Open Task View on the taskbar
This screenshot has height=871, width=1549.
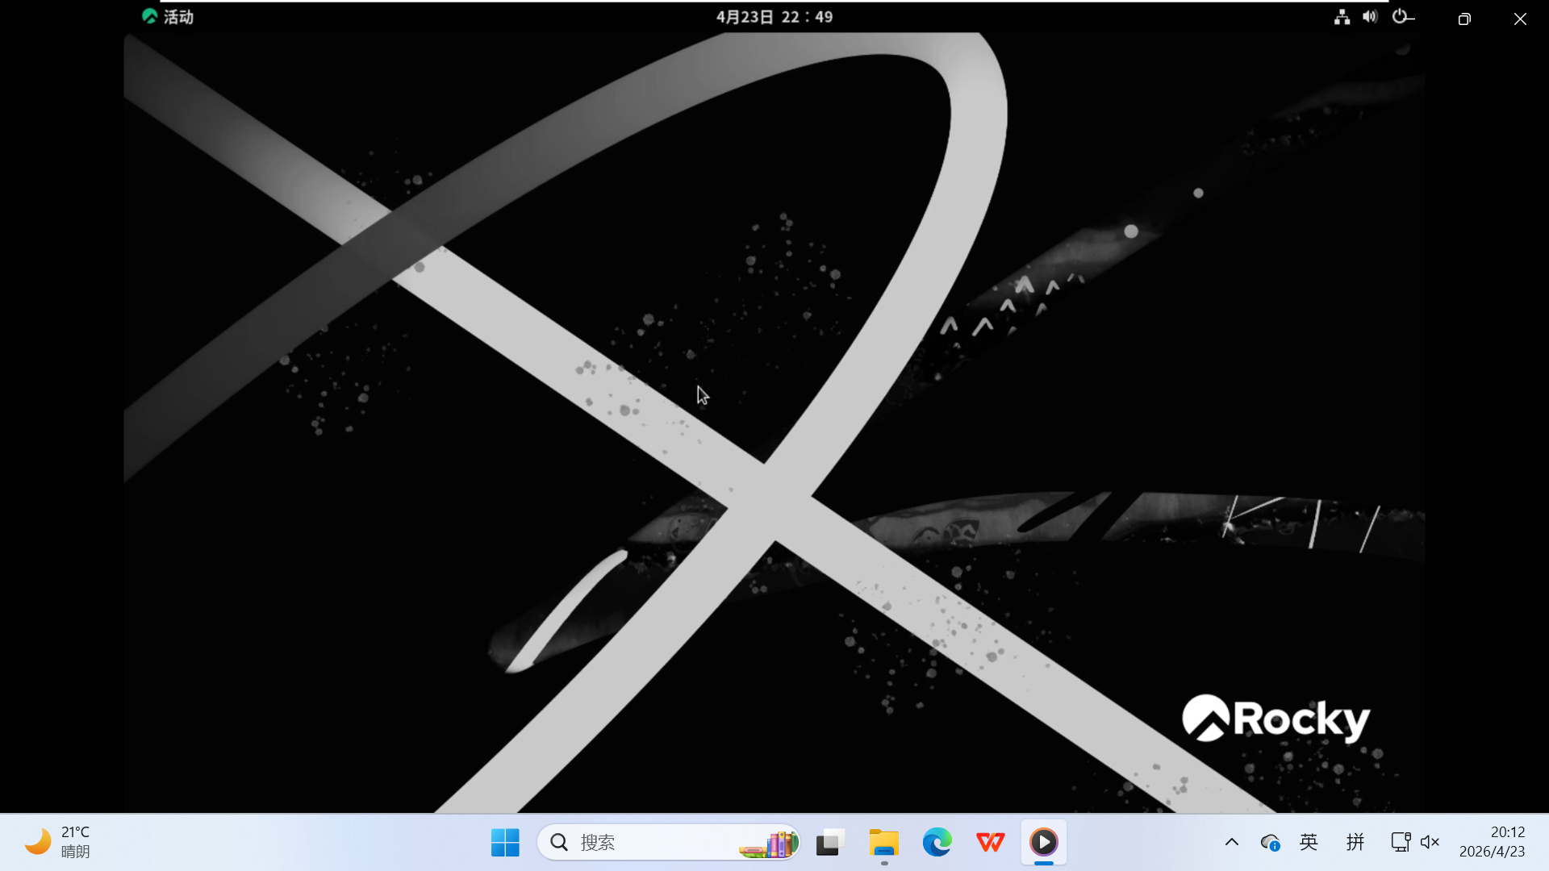tap(829, 843)
